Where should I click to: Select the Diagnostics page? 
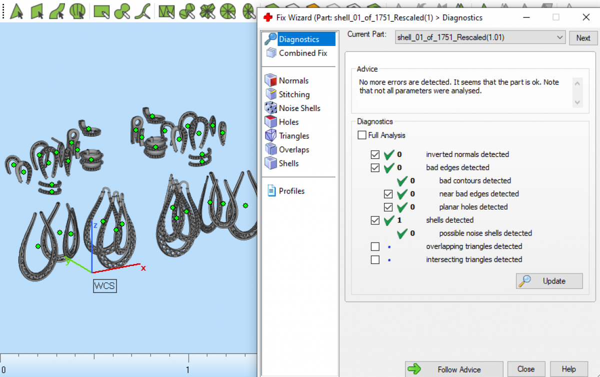(298, 39)
